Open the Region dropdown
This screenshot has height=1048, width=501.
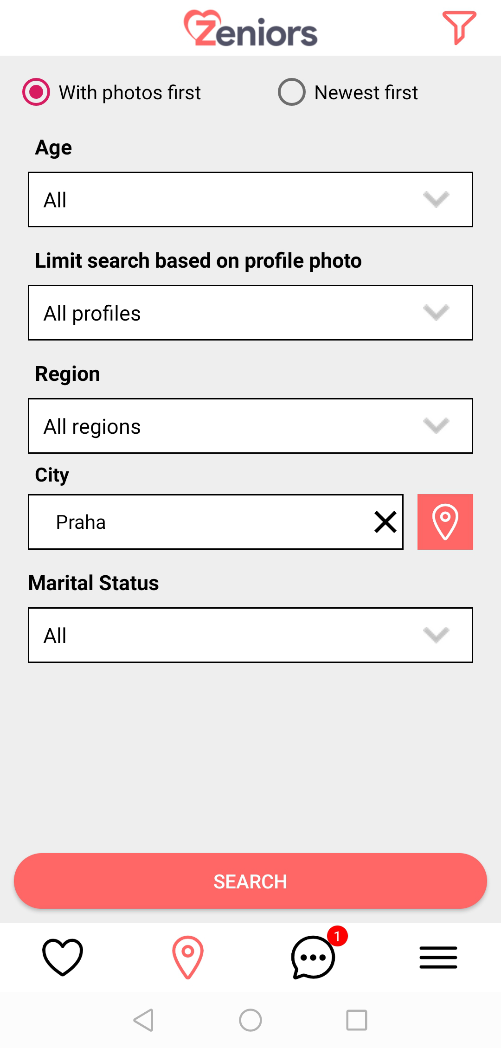(250, 426)
